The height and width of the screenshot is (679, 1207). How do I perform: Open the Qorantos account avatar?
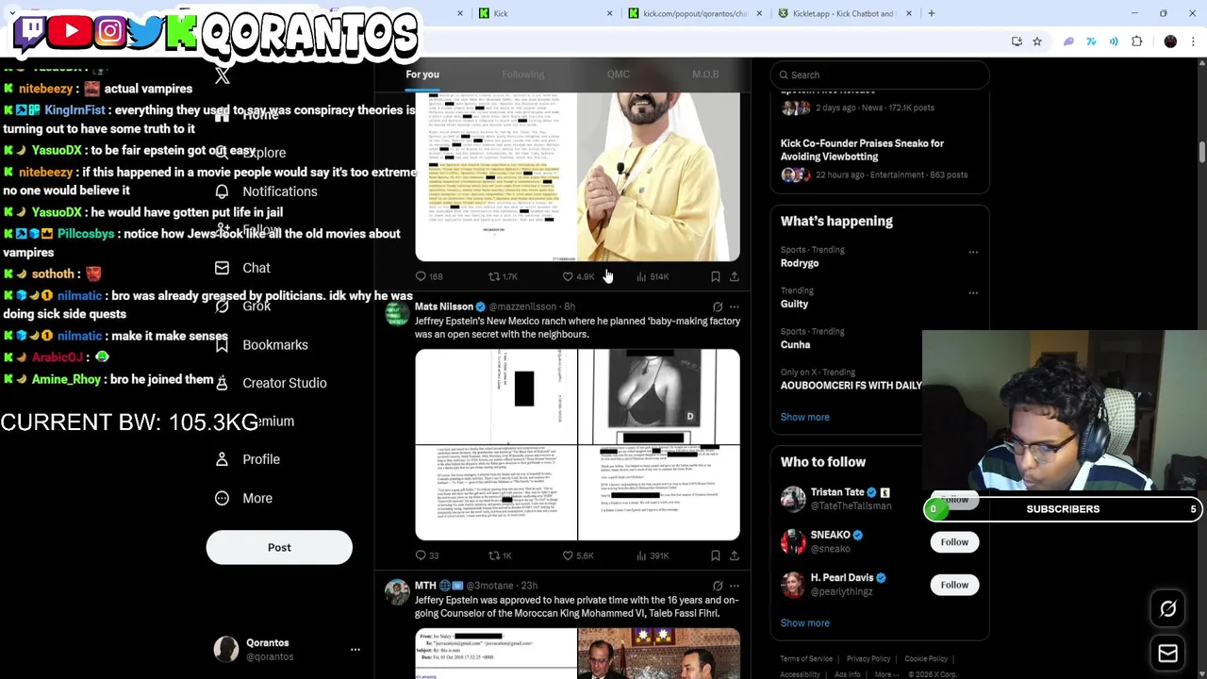226,649
